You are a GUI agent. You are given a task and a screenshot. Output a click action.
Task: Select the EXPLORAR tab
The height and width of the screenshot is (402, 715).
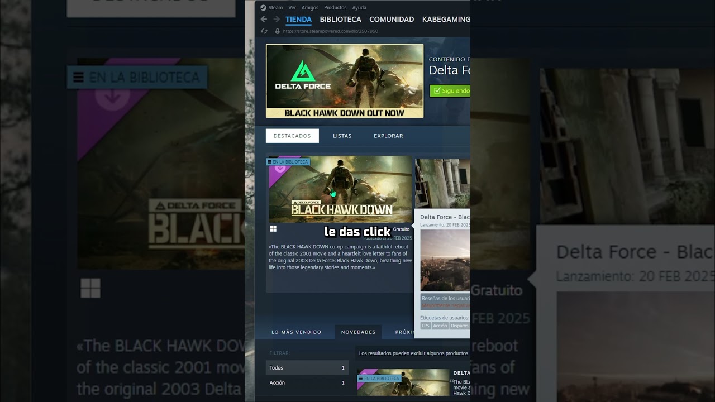point(388,136)
